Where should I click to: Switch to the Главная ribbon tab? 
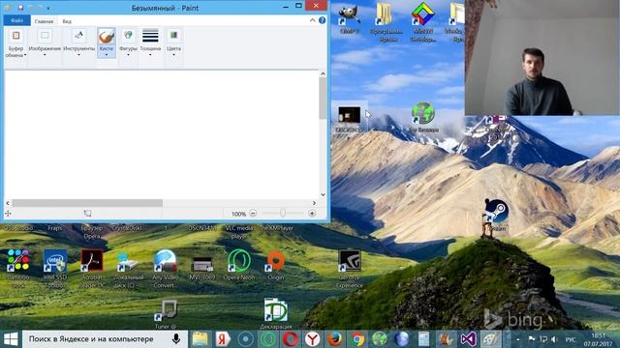(x=44, y=21)
